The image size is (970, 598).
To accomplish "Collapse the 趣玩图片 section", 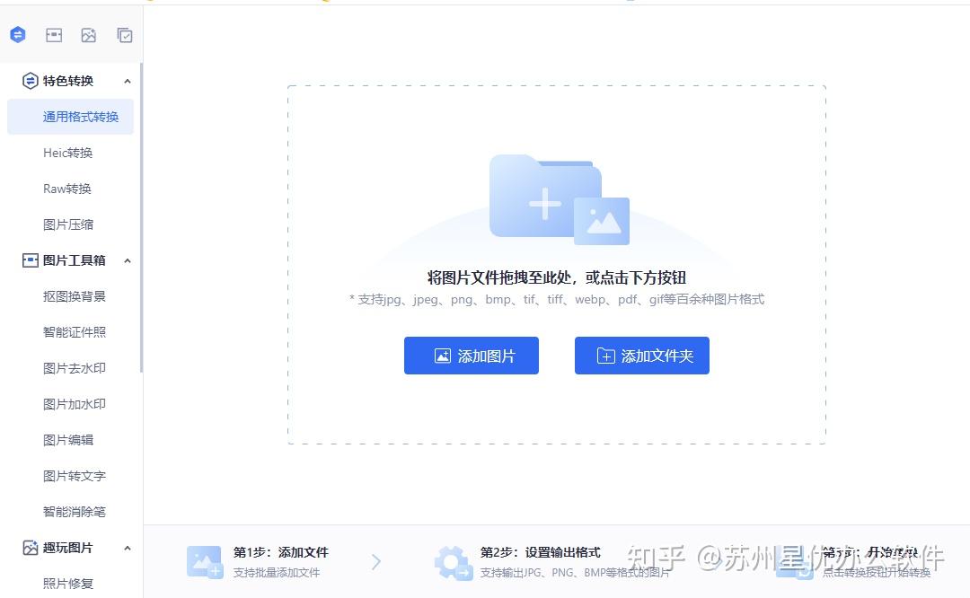I will click(x=128, y=547).
